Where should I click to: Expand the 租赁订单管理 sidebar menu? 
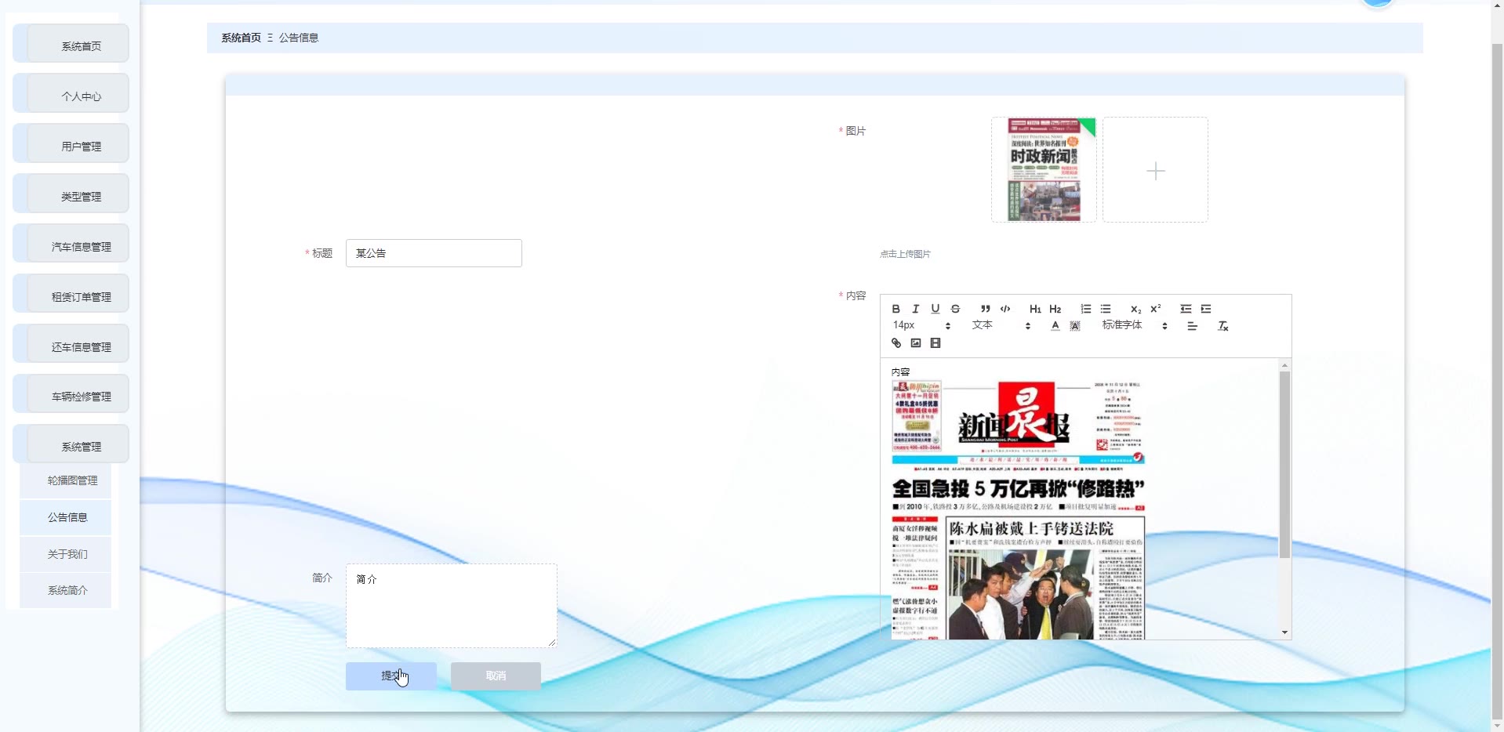(x=71, y=295)
